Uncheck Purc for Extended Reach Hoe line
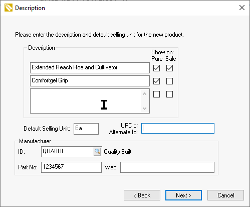 click(156, 68)
